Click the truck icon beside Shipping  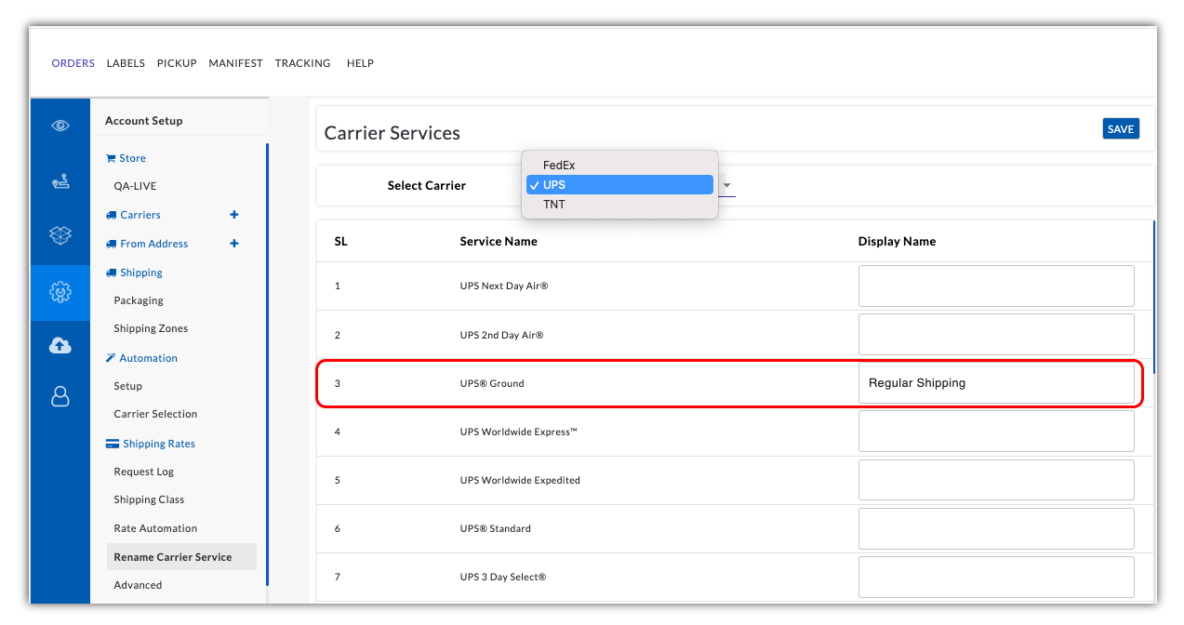[x=112, y=273]
